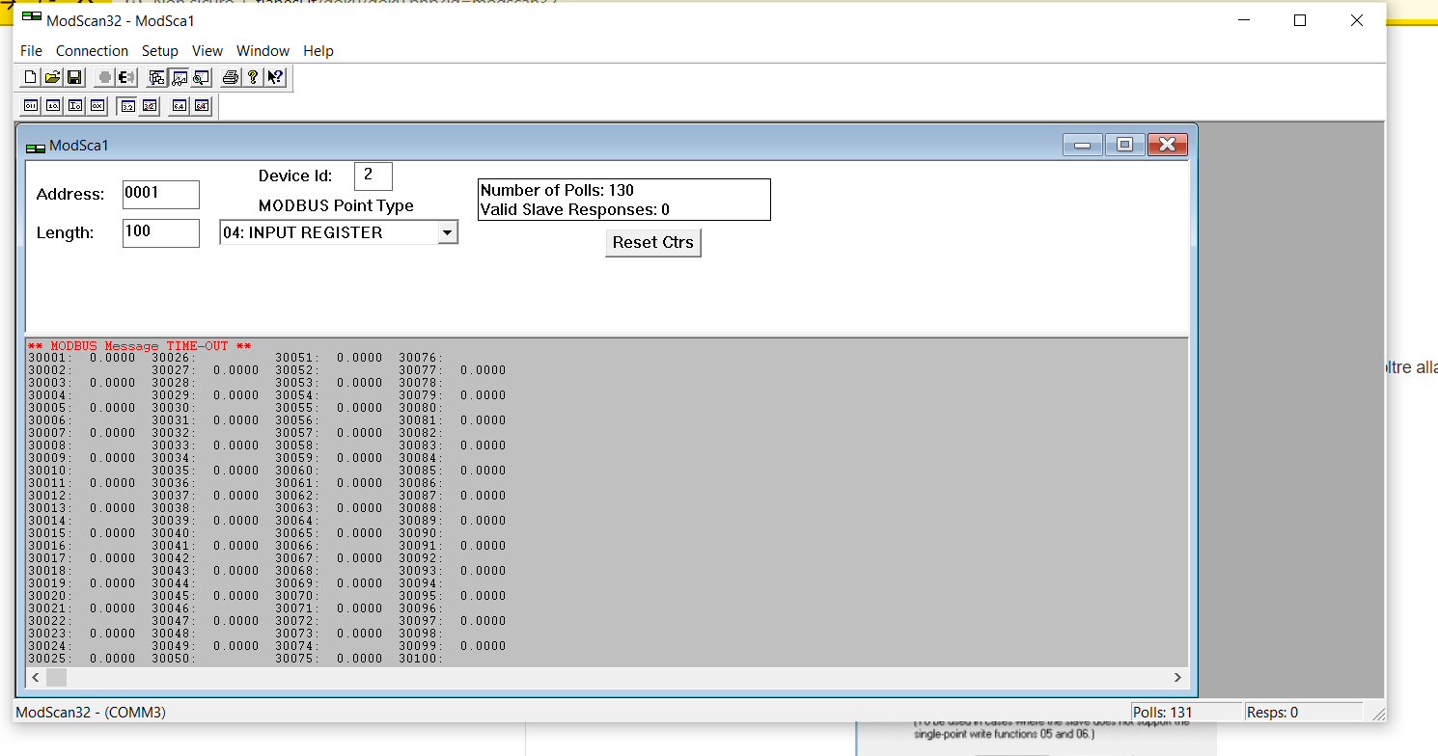
Task: Select swapped 32-bit float format icon
Action: (x=150, y=106)
